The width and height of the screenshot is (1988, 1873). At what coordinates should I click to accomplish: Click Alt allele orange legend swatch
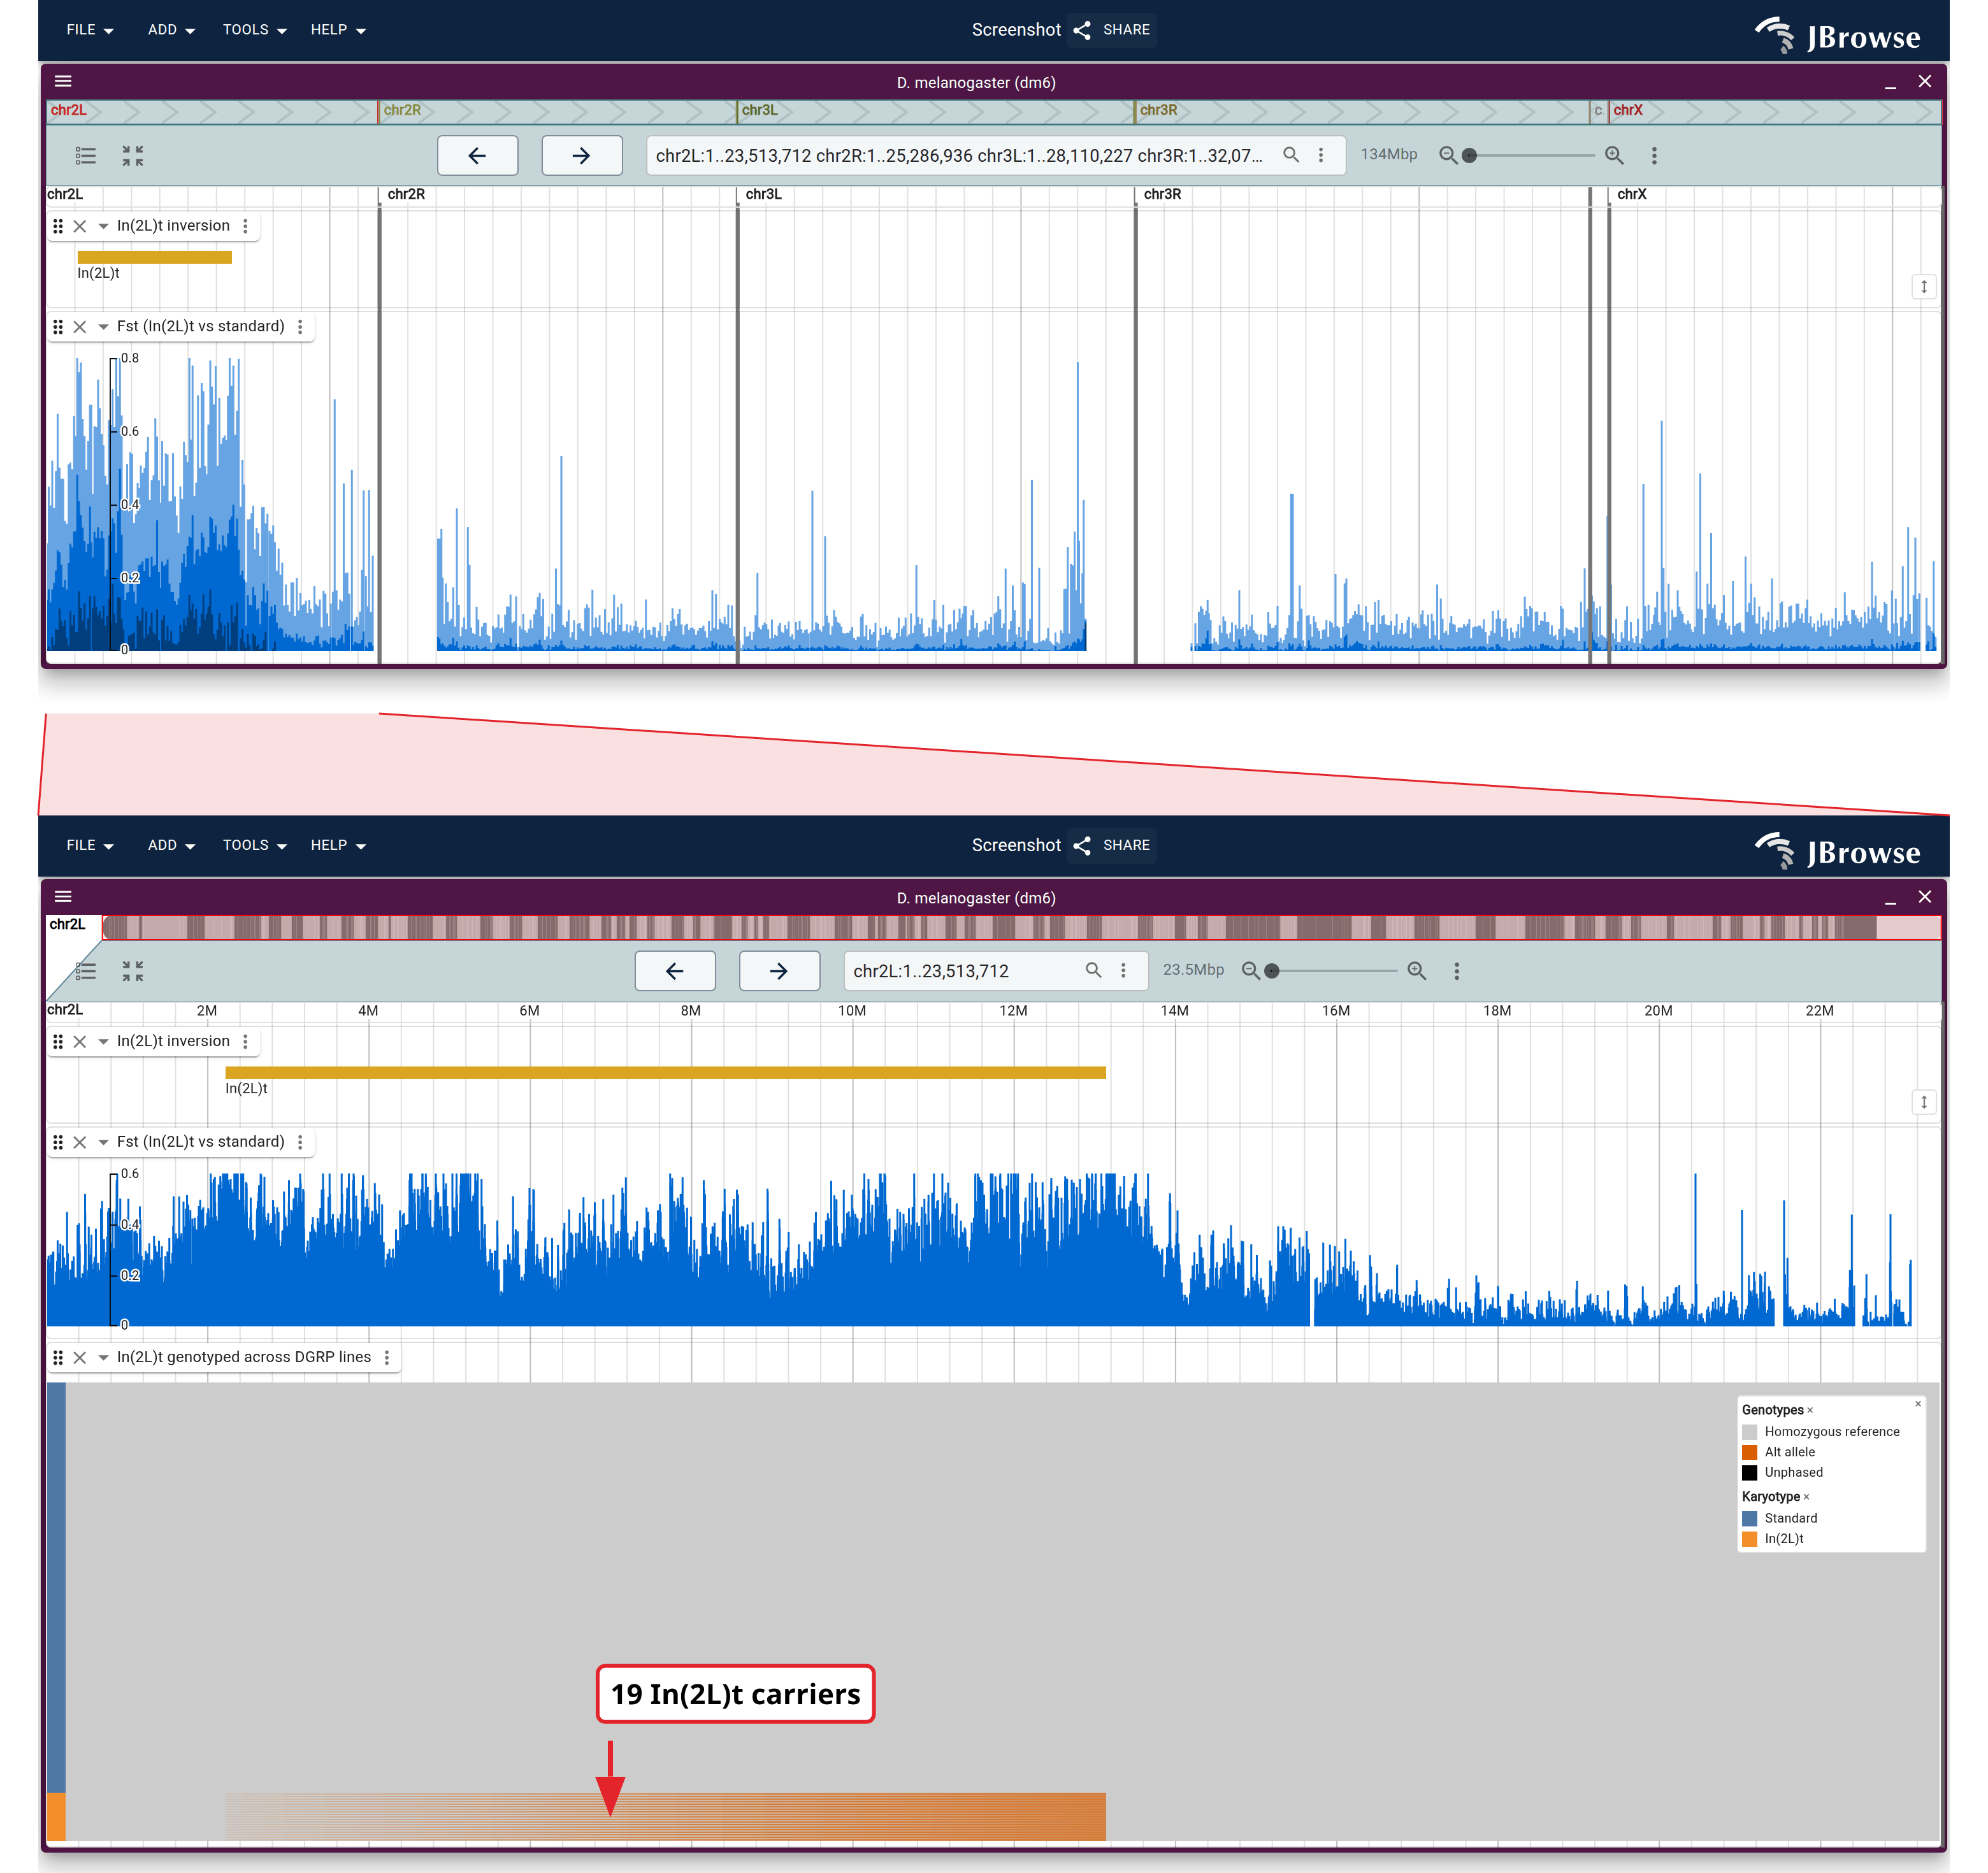pyautogui.click(x=1750, y=1452)
